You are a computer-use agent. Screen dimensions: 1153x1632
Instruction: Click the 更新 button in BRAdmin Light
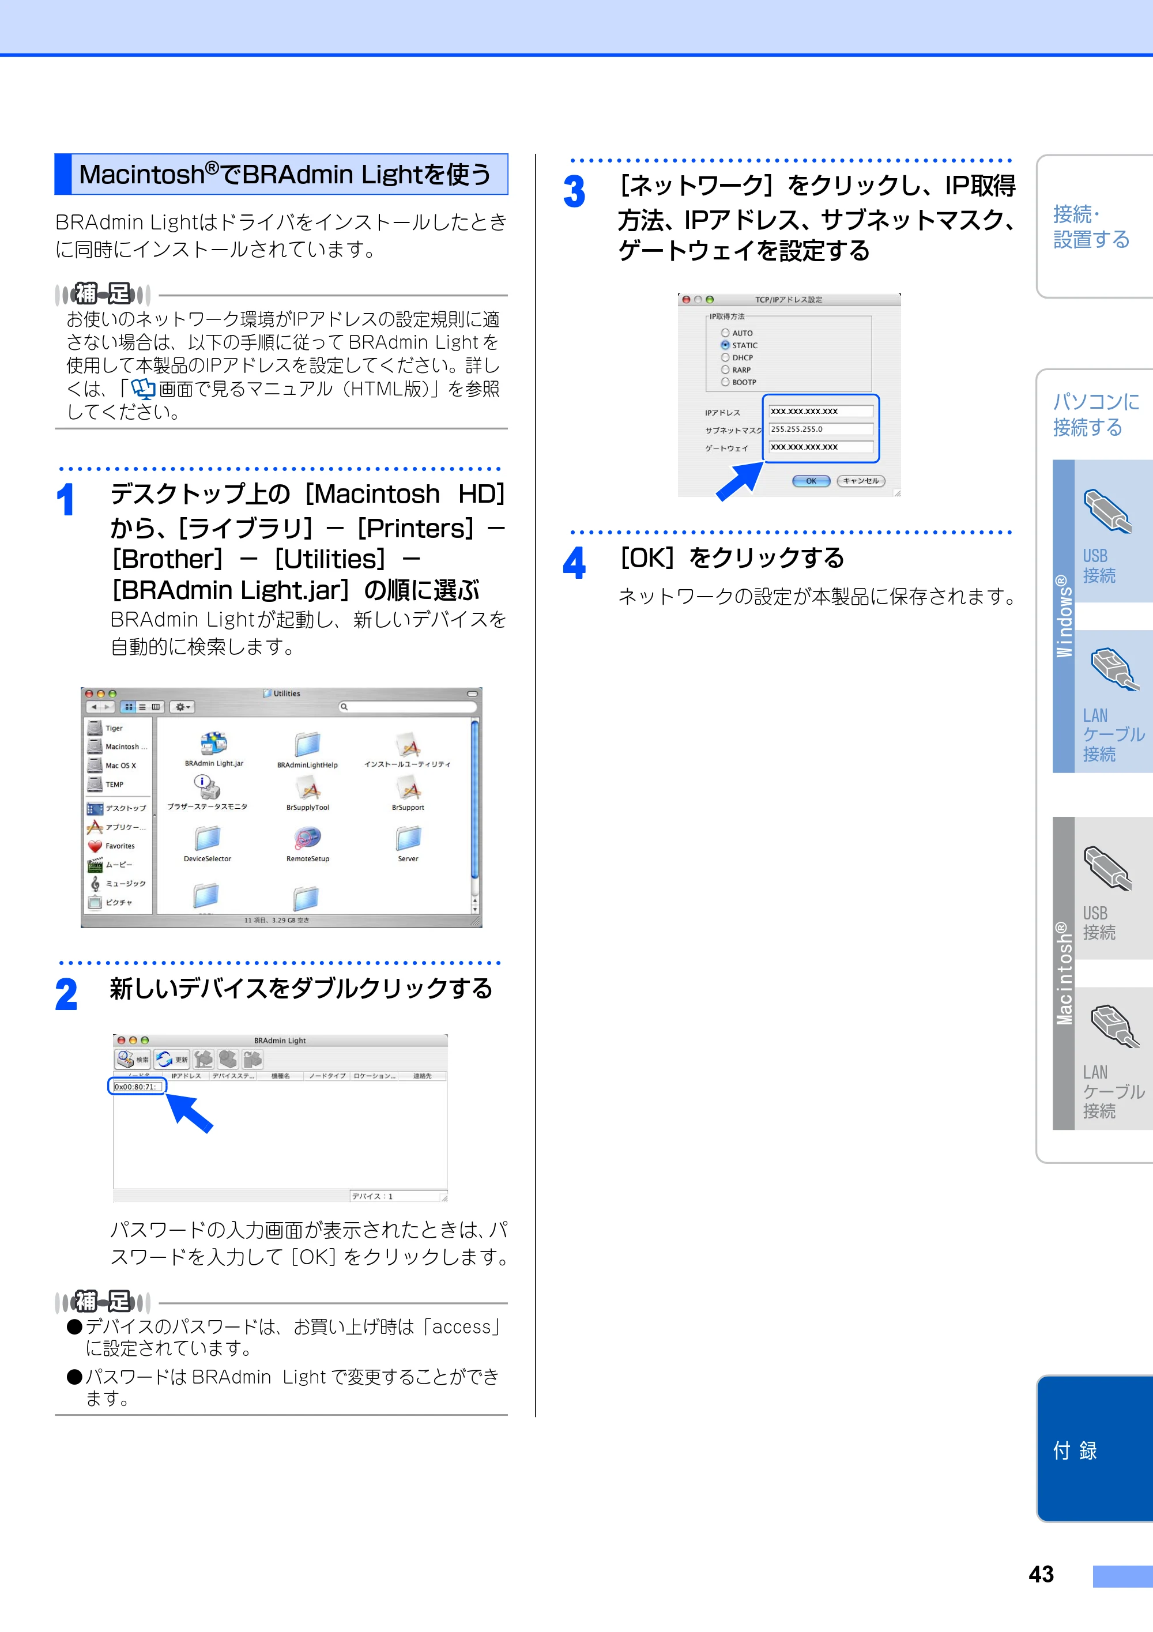pyautogui.click(x=173, y=1059)
